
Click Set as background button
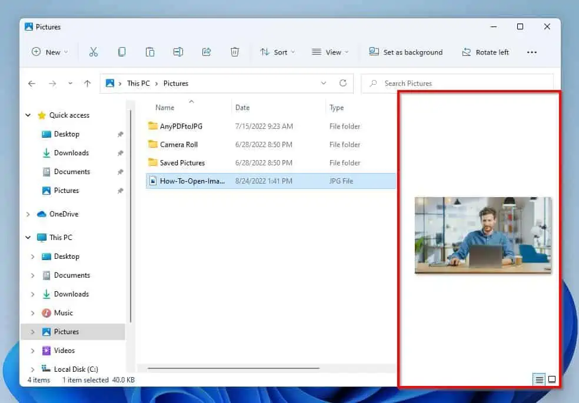point(405,52)
